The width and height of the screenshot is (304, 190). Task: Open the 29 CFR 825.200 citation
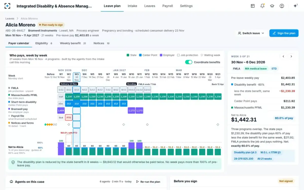243,159
